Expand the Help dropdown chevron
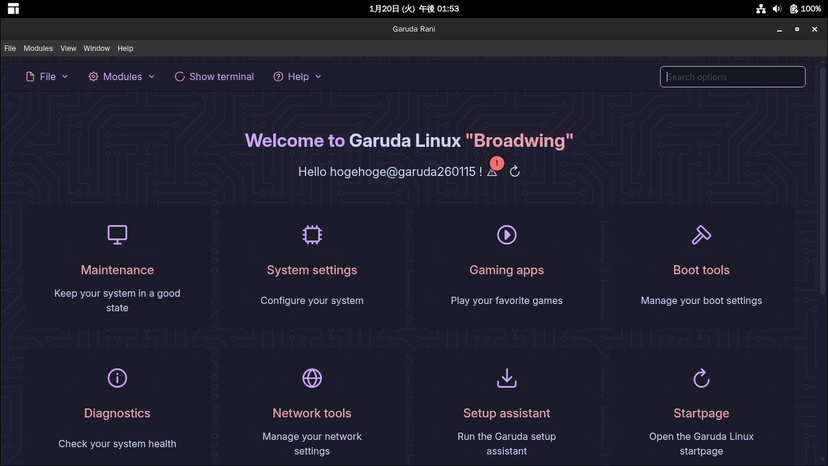 point(318,76)
